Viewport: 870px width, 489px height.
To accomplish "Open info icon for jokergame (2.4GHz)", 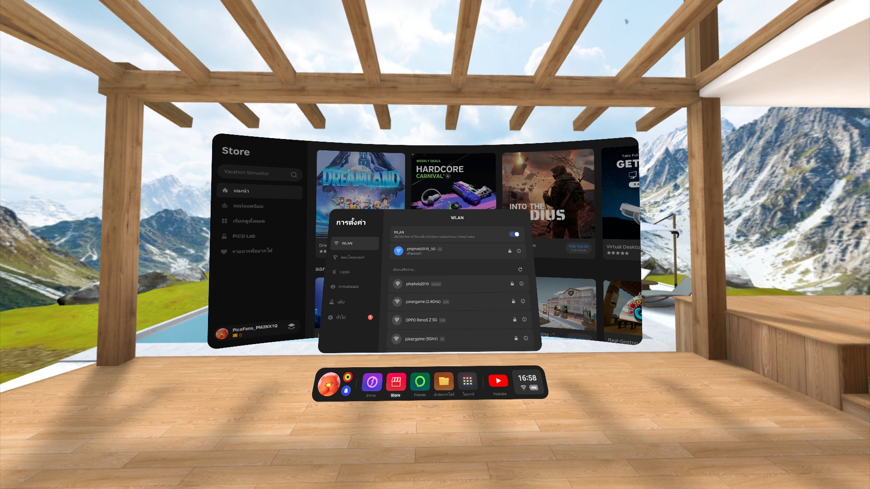I will (x=523, y=302).
